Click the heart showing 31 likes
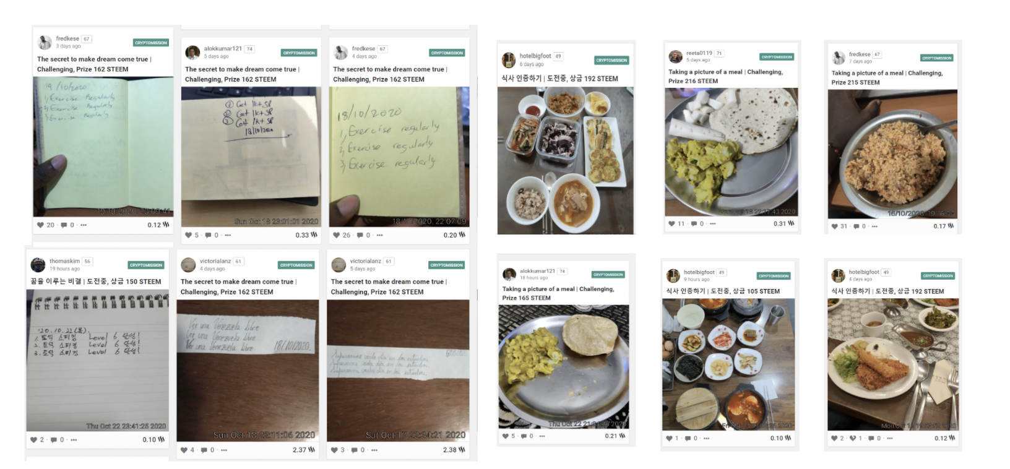 835,226
